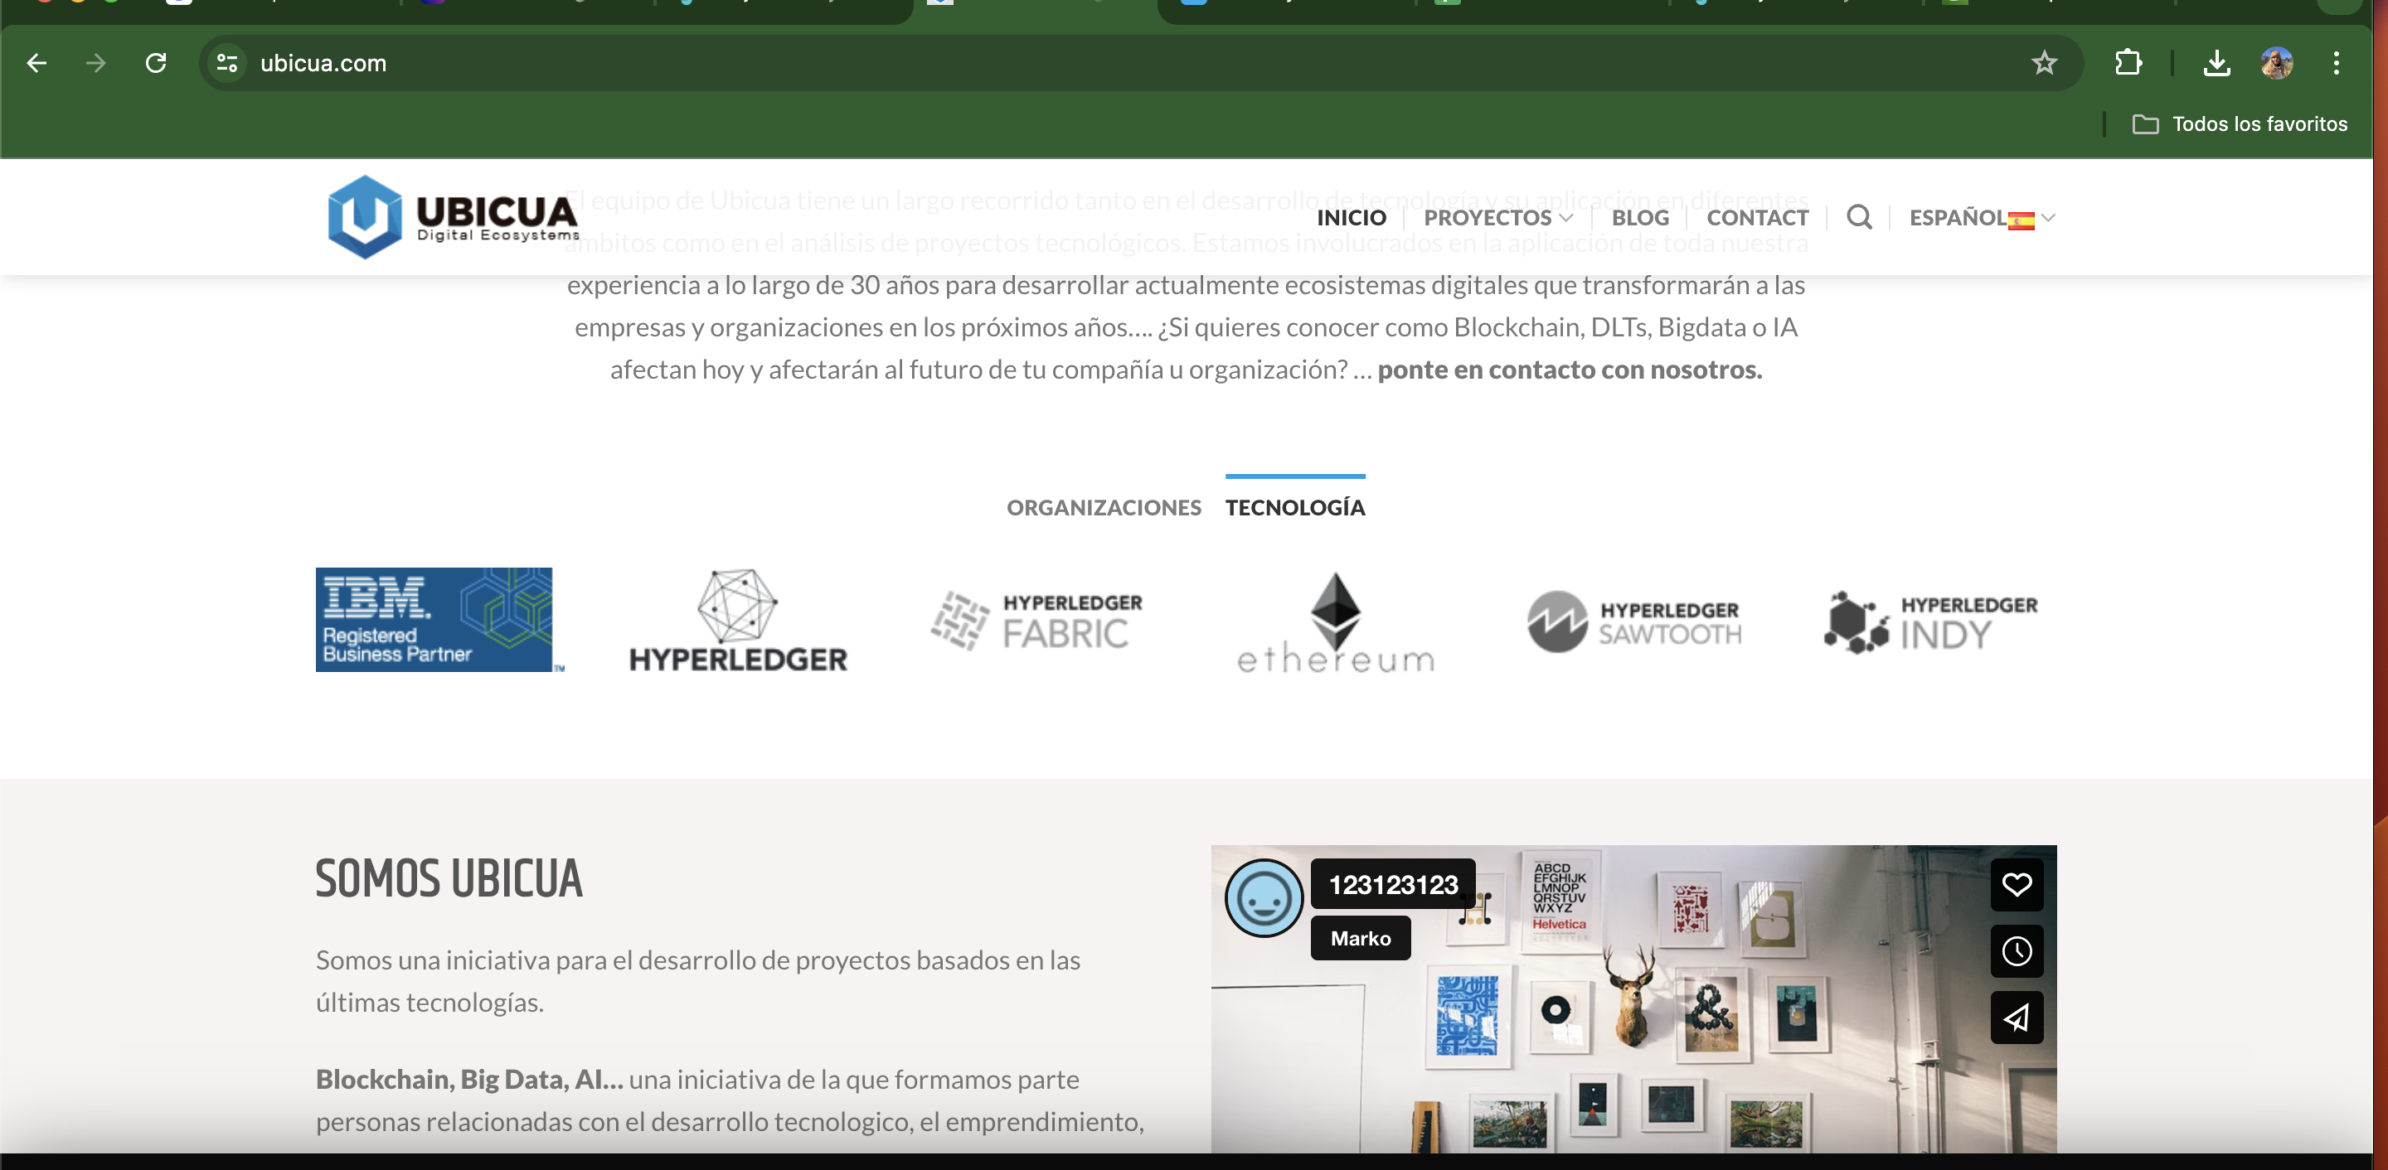Image resolution: width=2388 pixels, height=1170 pixels.
Task: Click the ethereum logo
Action: pyautogui.click(x=1335, y=621)
